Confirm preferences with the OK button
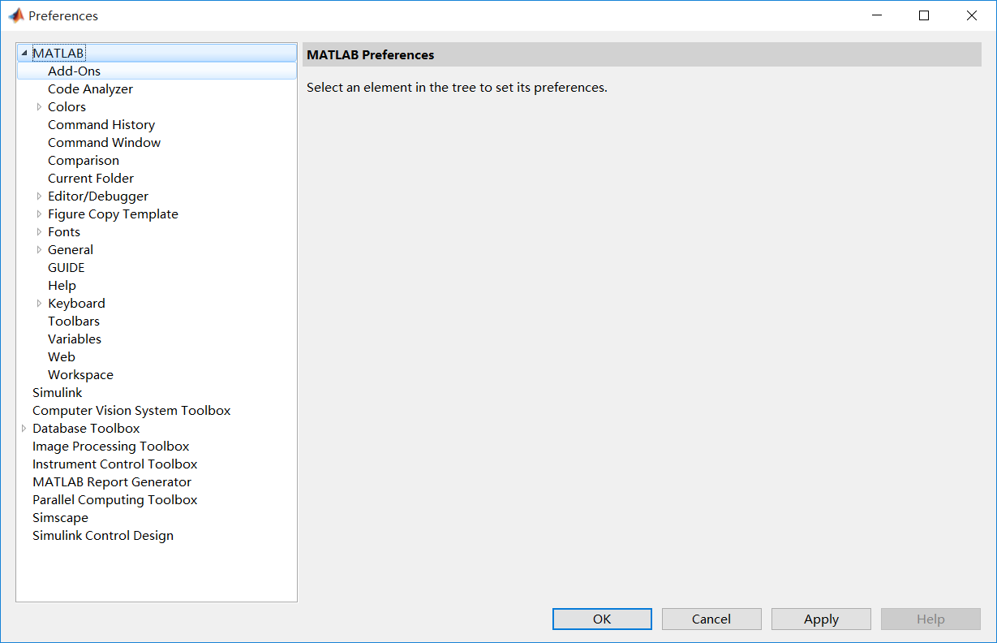997x643 pixels. pyautogui.click(x=602, y=619)
